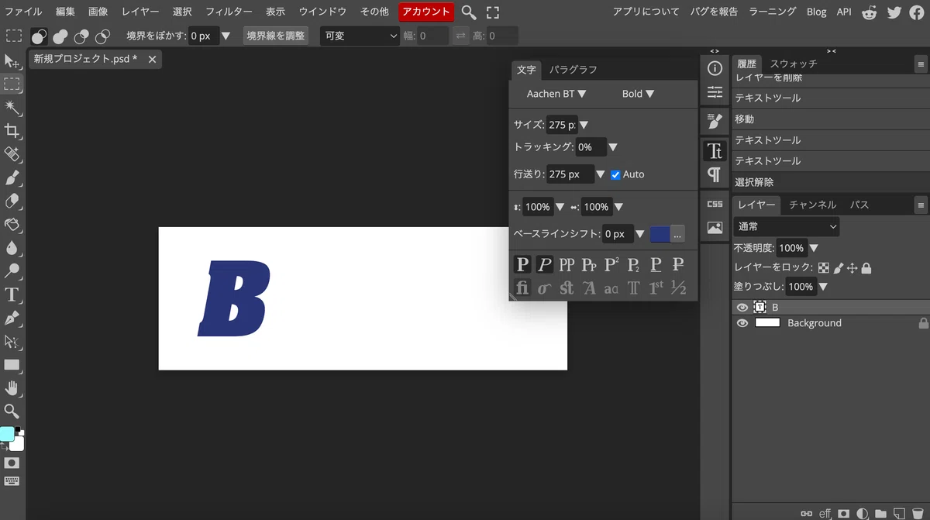Open the Brush panel icon

pyautogui.click(x=715, y=121)
